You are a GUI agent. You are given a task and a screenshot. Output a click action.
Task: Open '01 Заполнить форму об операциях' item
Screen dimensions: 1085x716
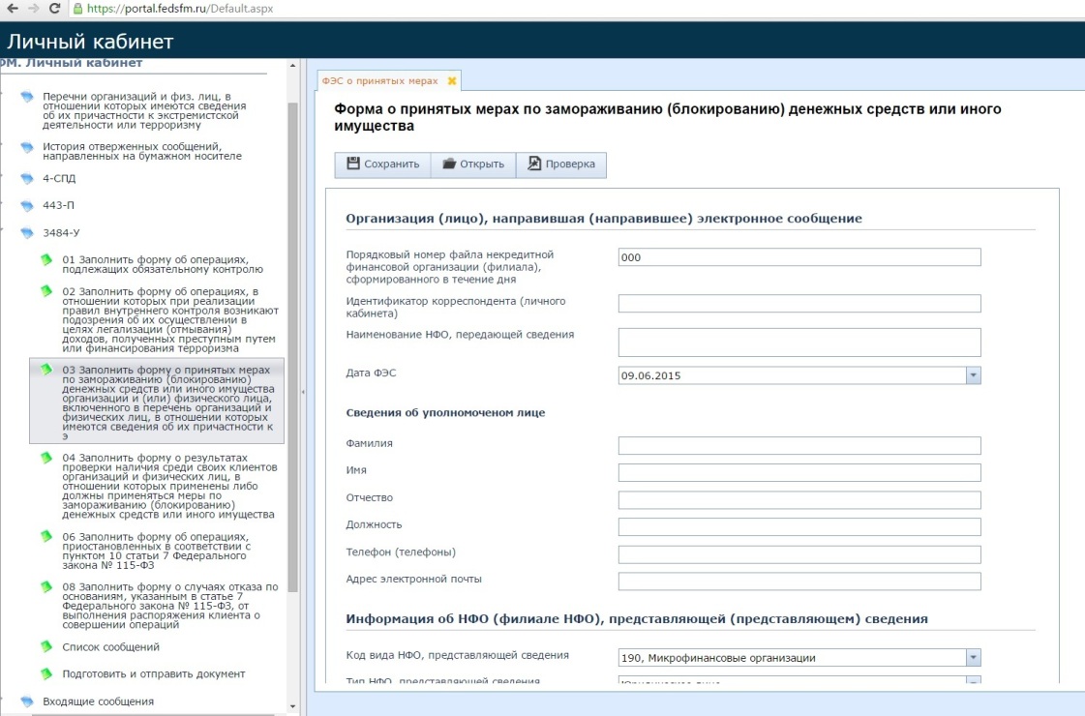point(163,264)
